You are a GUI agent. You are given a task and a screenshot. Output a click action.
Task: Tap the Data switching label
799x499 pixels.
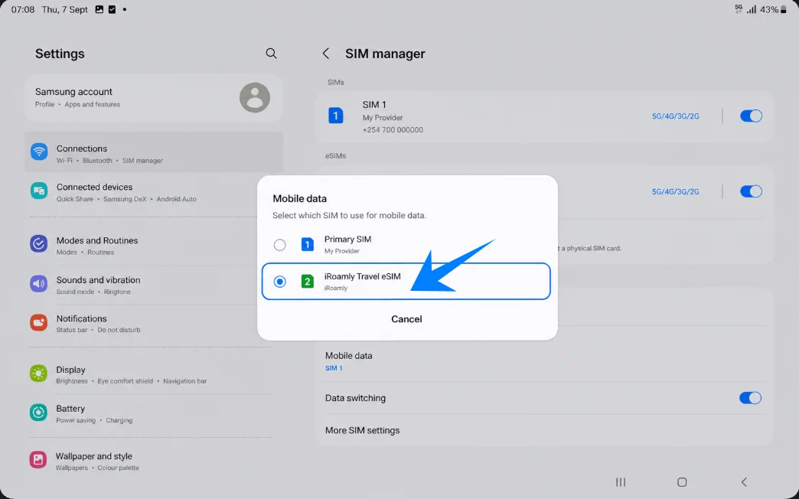click(355, 398)
